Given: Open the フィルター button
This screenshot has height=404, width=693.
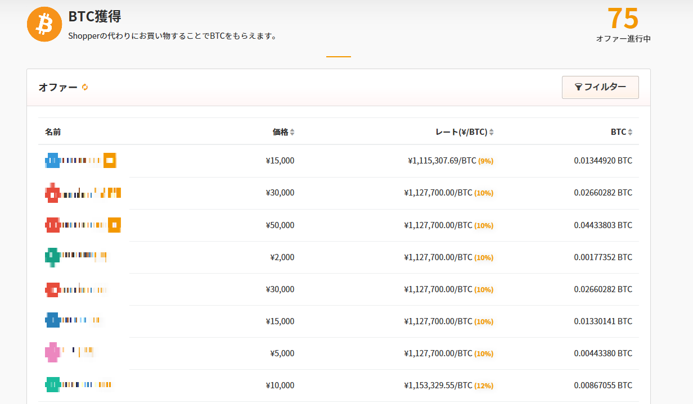Looking at the screenshot, I should 600,87.
